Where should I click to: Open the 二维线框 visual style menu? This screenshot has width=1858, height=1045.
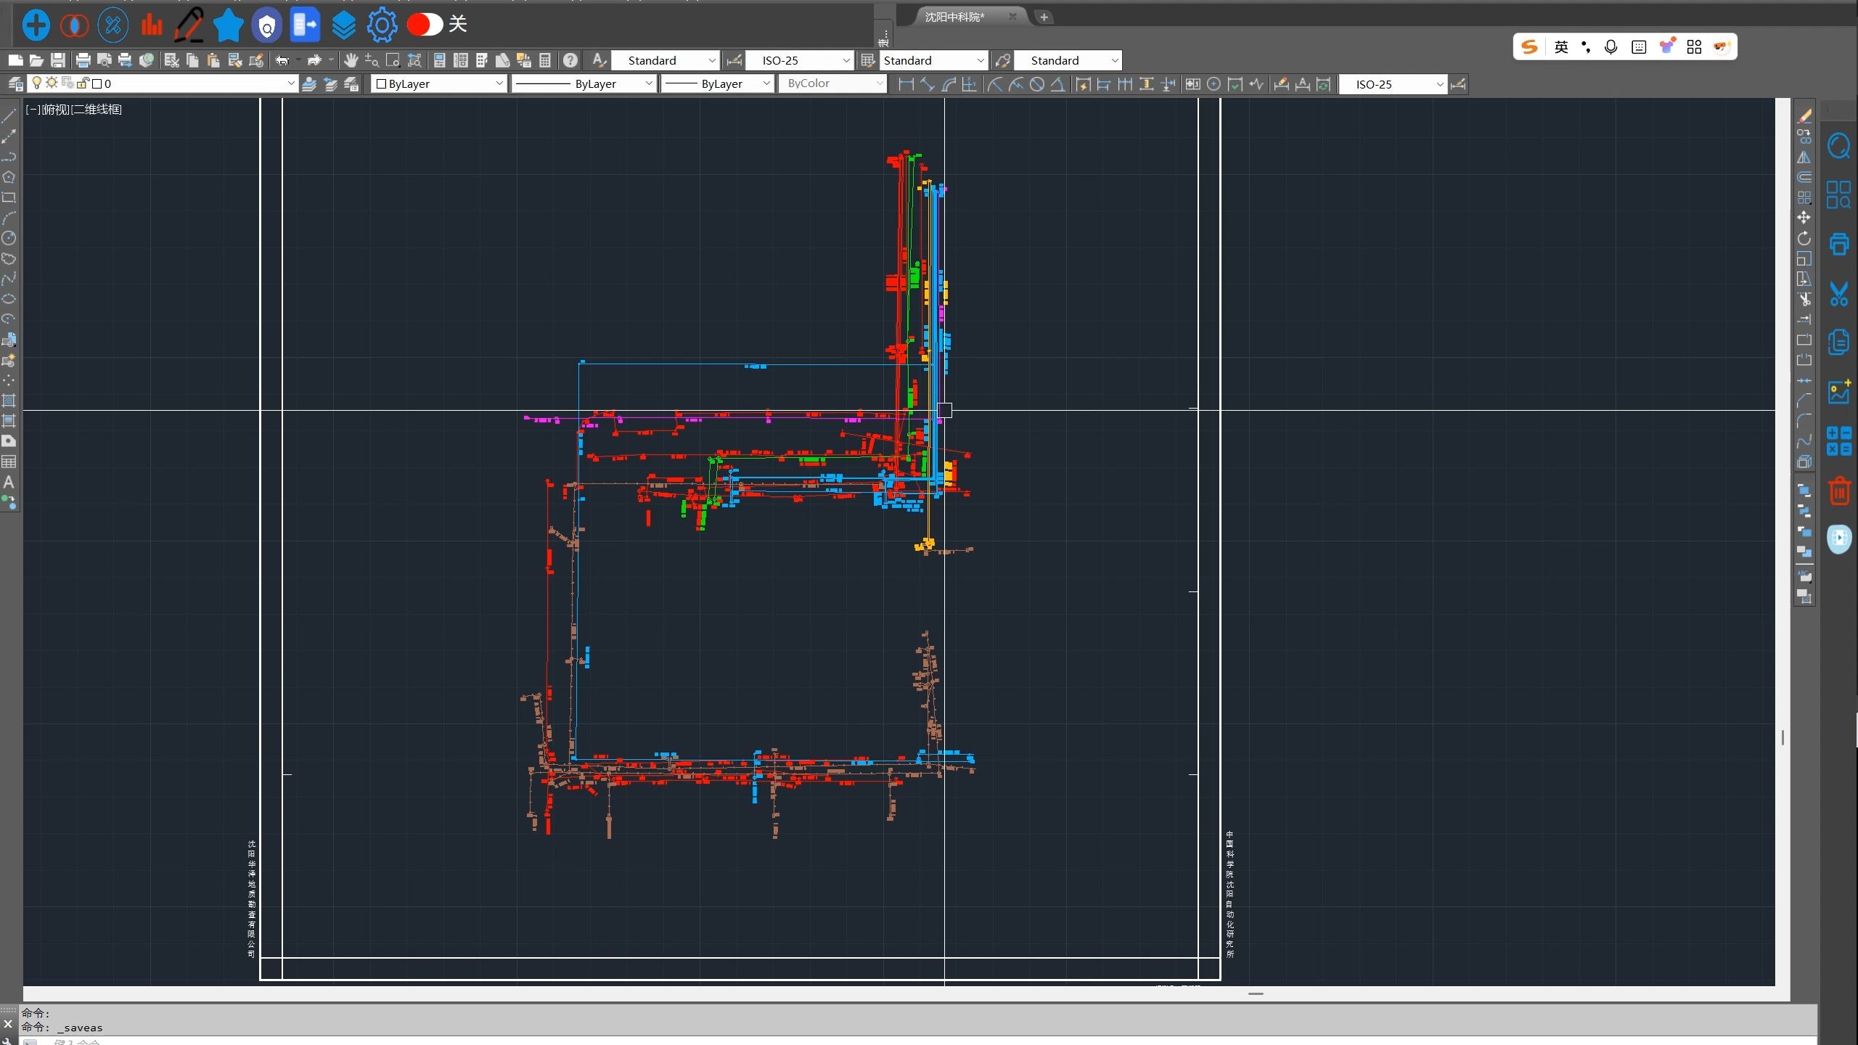point(97,110)
